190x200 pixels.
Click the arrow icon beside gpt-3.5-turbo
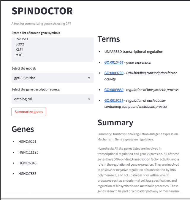(x=89, y=78)
